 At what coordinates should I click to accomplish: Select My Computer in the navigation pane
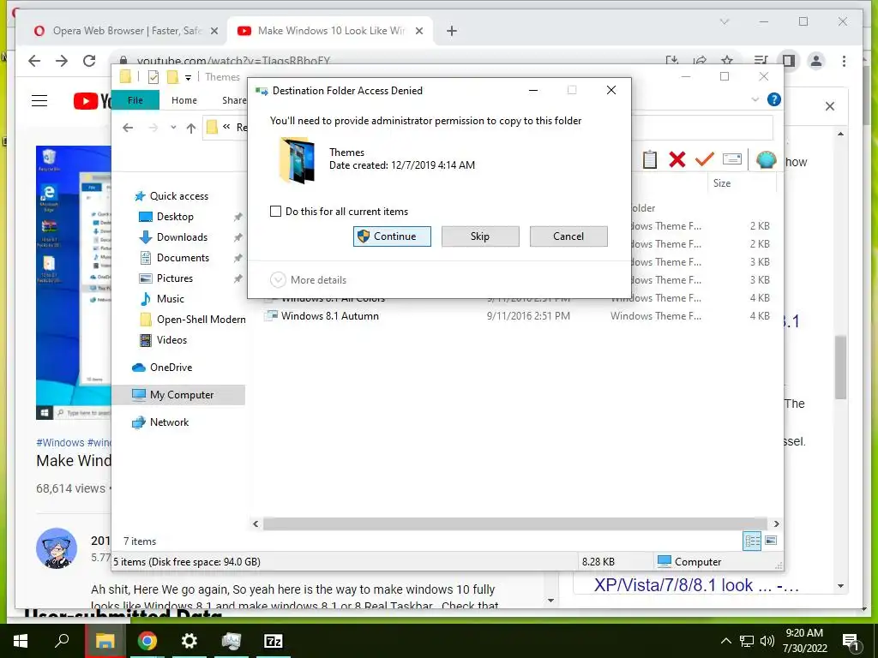tap(178, 395)
